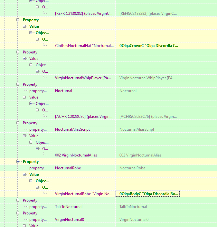
Task: Collapse the Value node under the NocturnalRobe property
Action: [24, 175]
